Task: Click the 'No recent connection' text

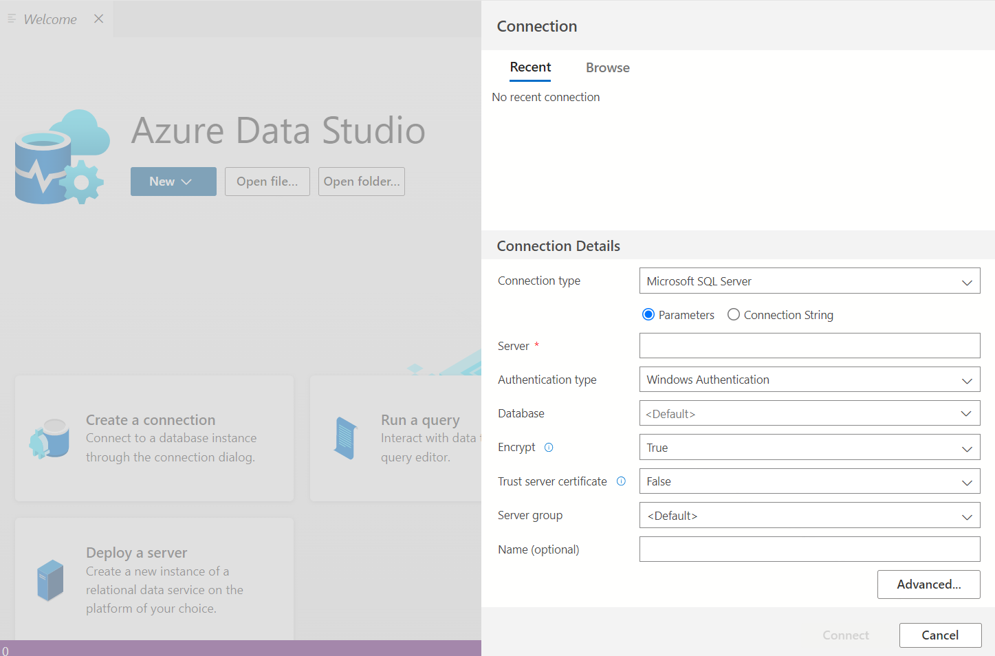Action: (x=546, y=97)
